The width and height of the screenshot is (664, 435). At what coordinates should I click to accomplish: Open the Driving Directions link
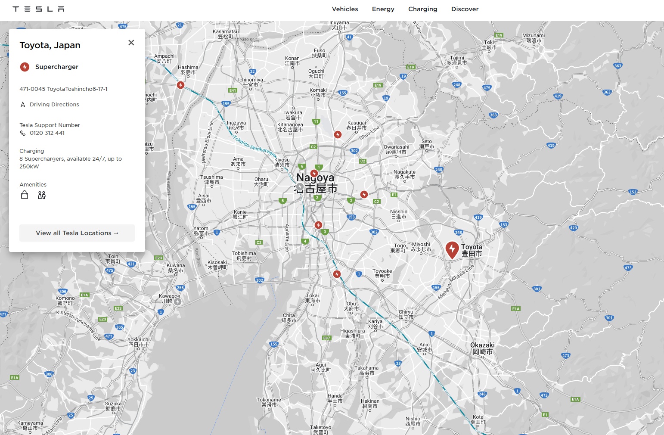click(54, 105)
